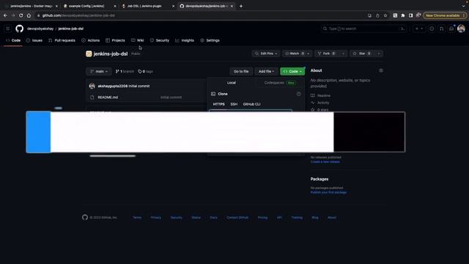The height and width of the screenshot is (264, 469).
Task: Open the devopsbyakshay owner link
Action: (40, 29)
